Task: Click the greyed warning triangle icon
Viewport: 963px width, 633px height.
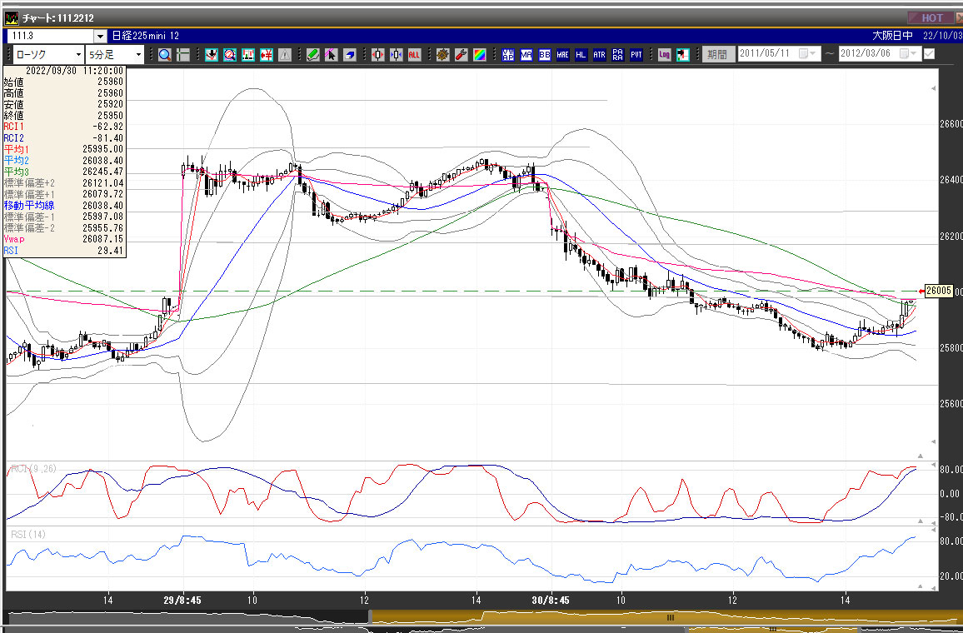Action: [285, 55]
